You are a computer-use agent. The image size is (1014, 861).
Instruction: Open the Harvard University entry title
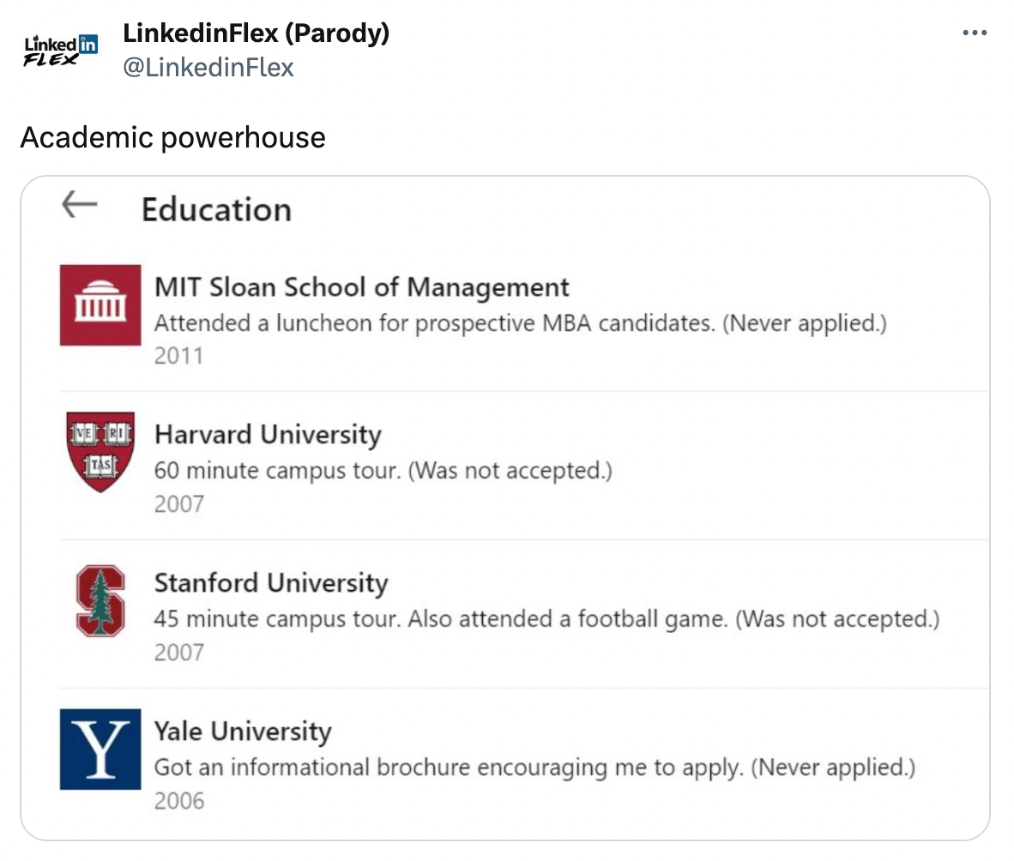point(268,435)
